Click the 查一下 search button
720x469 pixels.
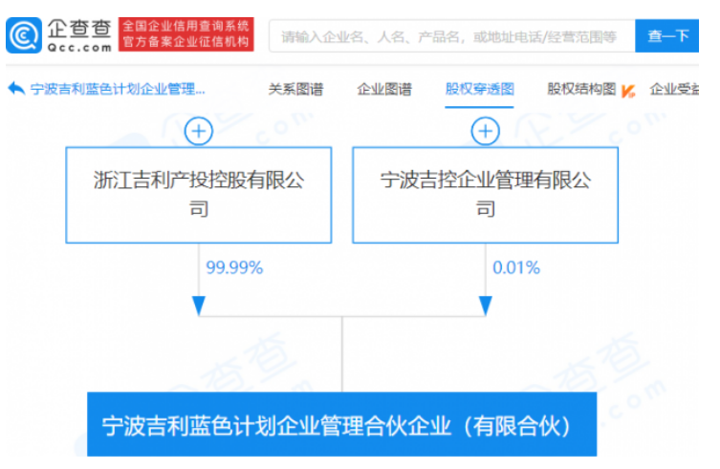667,35
